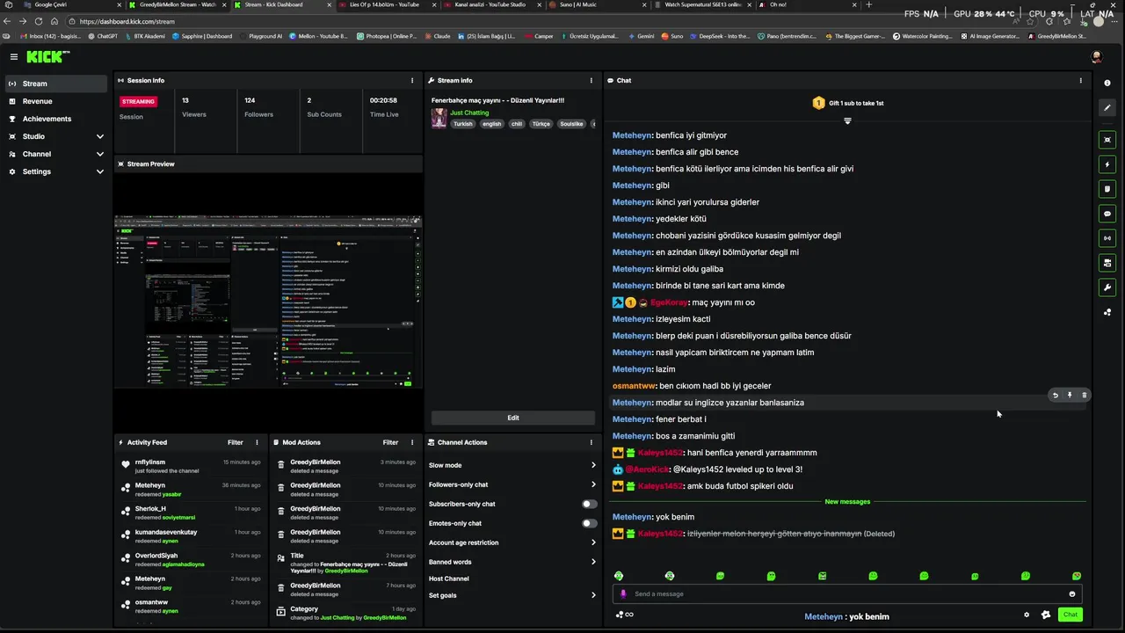Click the Soulslike stream tag
1125x633 pixels.
pos(571,124)
